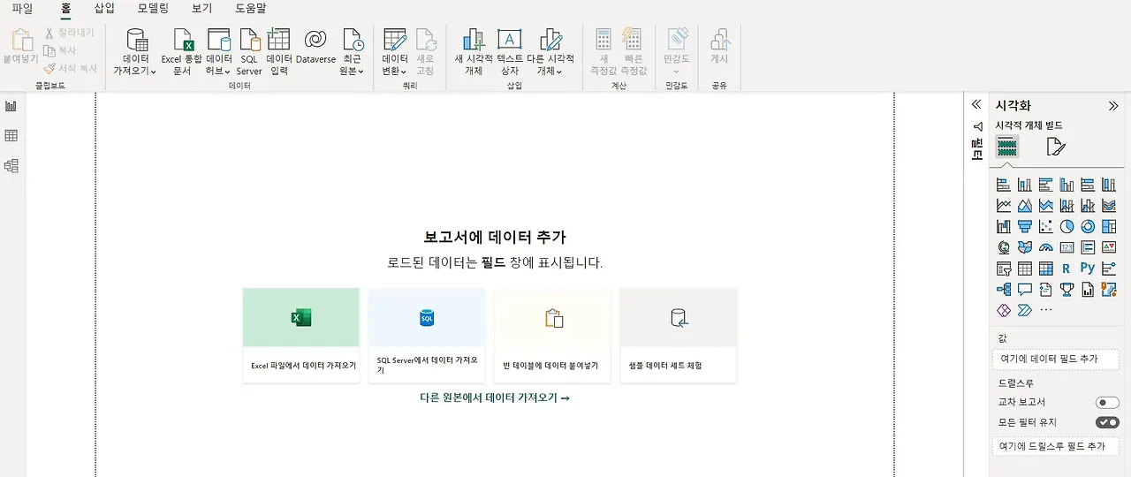The image size is (1131, 477).
Task: Click the 데이터 입력 table icon
Action: 278,39
